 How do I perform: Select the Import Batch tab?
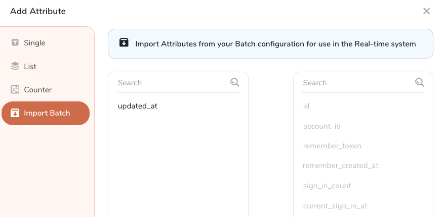(46, 113)
